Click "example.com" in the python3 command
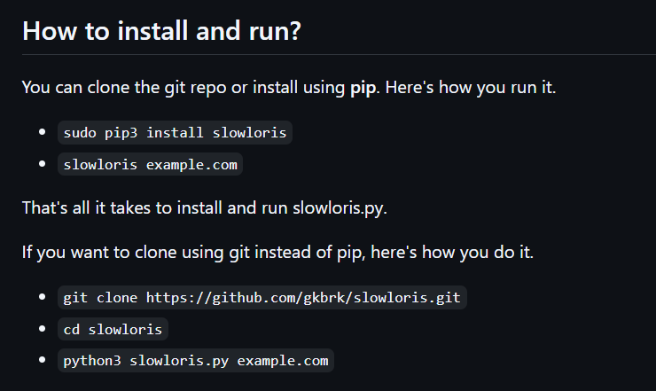The width and height of the screenshot is (656, 391). pyautogui.click(x=283, y=361)
